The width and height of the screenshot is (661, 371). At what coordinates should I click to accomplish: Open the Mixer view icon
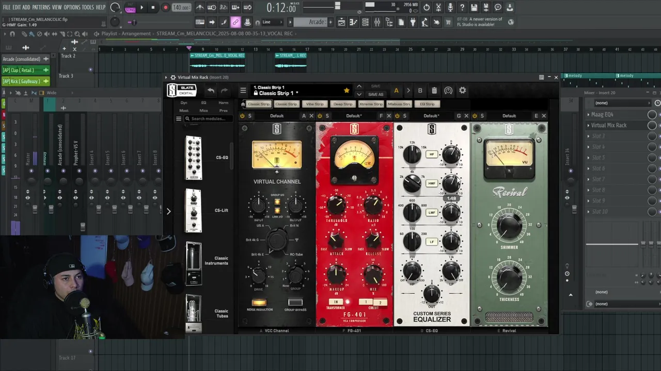click(x=377, y=22)
